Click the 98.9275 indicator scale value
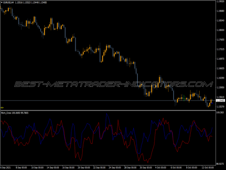 click(220, 164)
